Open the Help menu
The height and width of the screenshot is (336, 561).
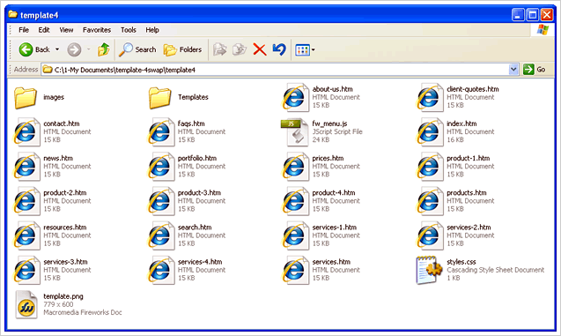coord(152,30)
